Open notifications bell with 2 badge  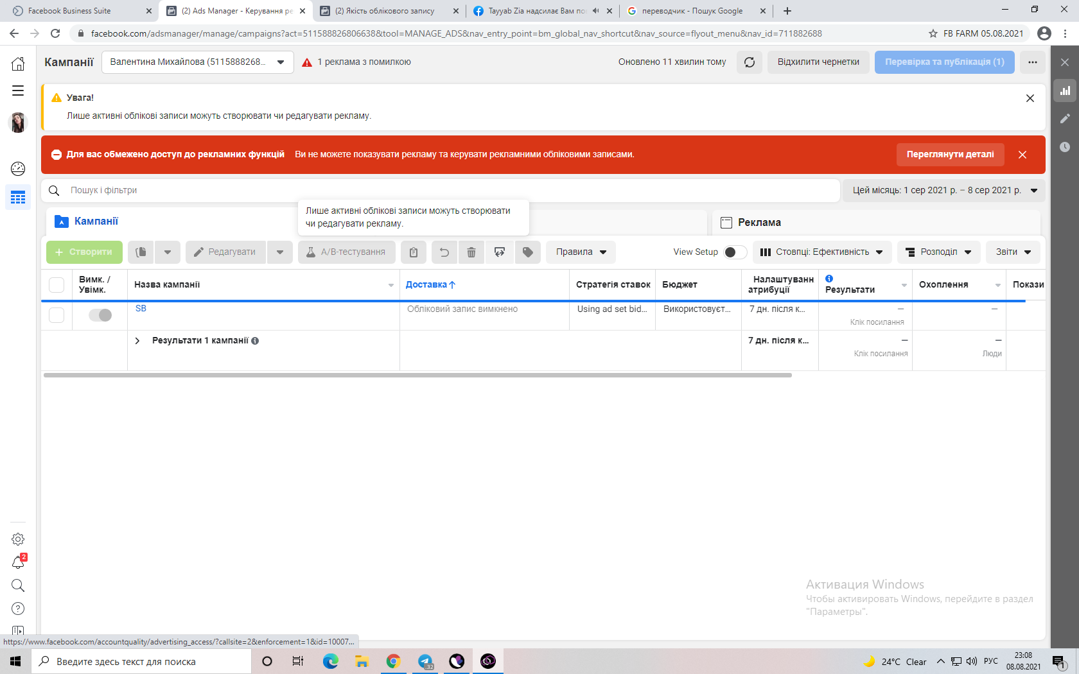point(18,562)
